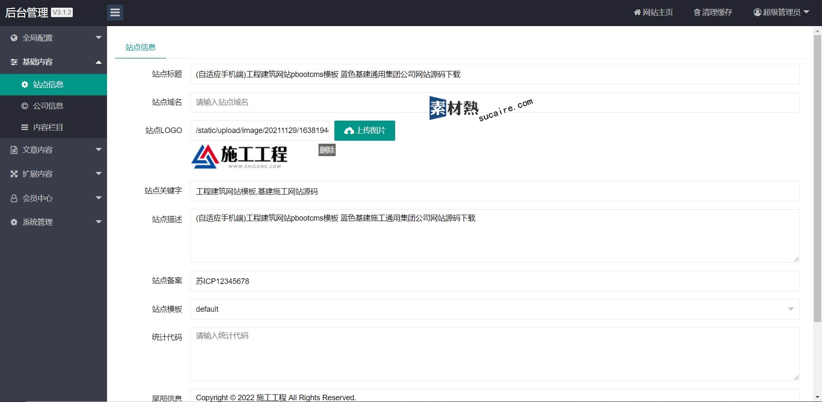
Task: Click the 后台管理 title link
Action: 27,12
